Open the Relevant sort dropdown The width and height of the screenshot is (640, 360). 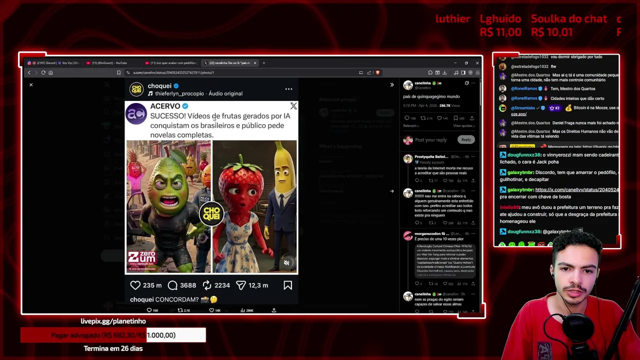[410, 126]
